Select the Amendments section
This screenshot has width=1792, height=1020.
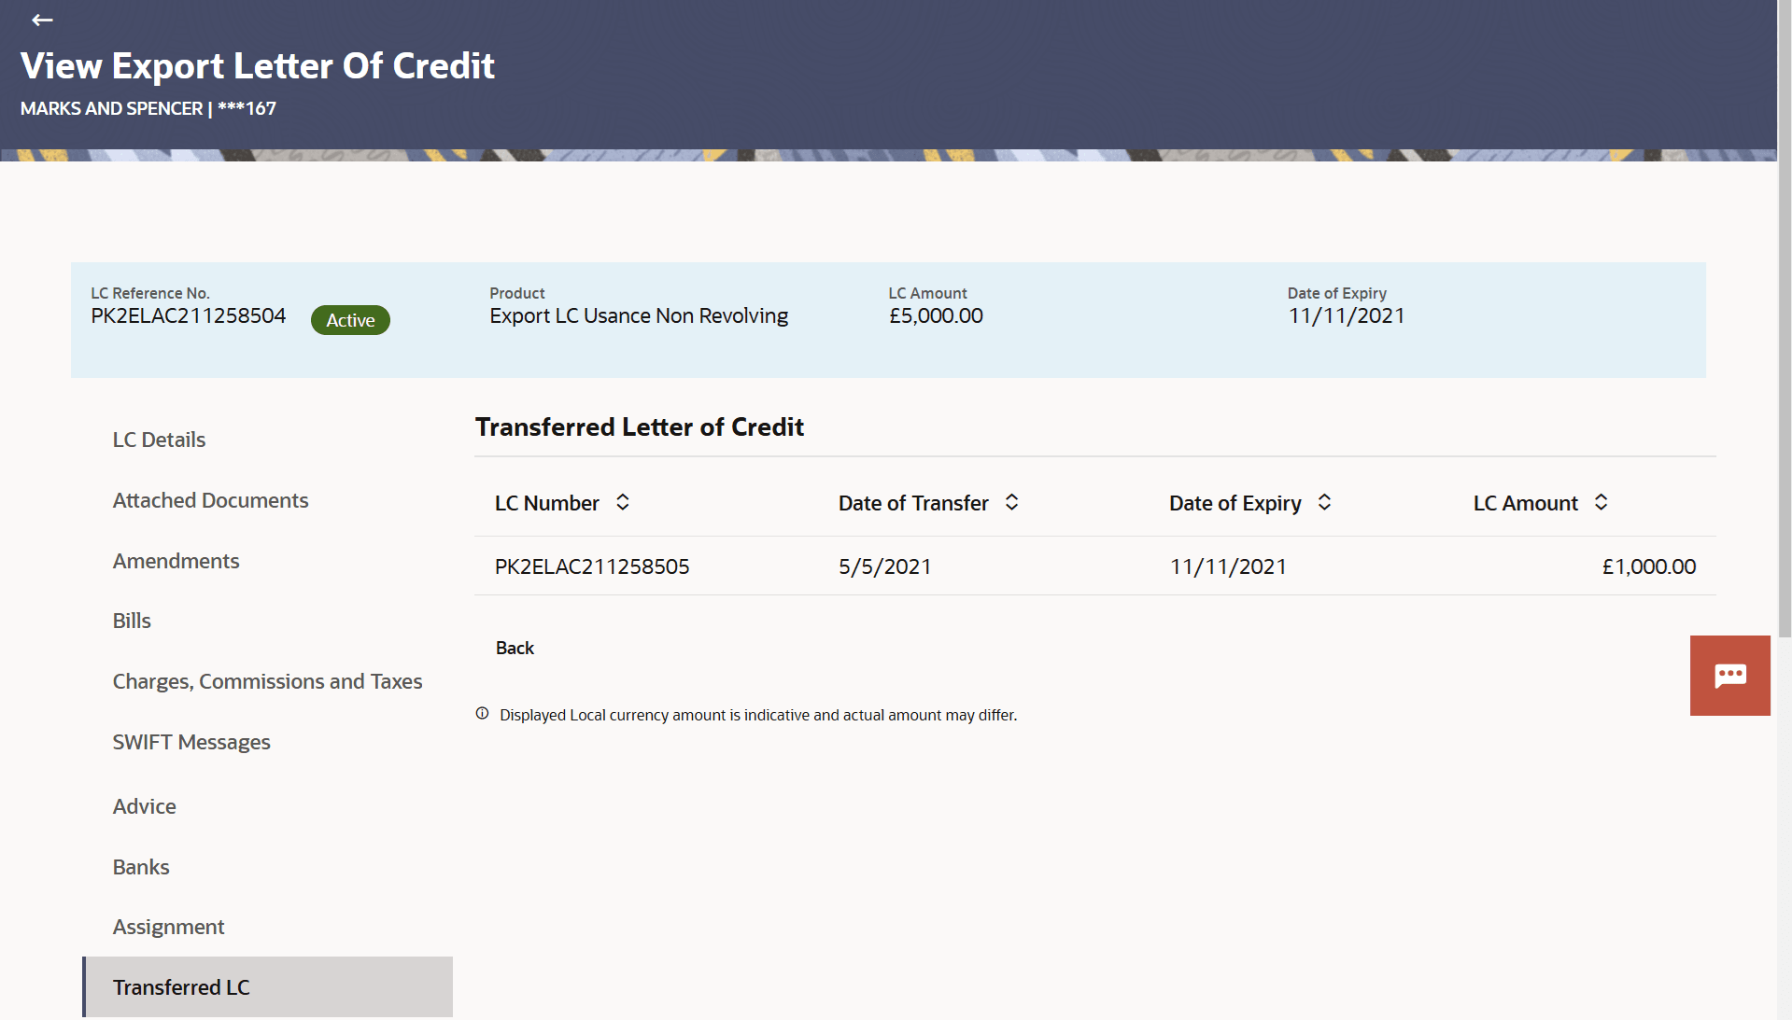176,561
